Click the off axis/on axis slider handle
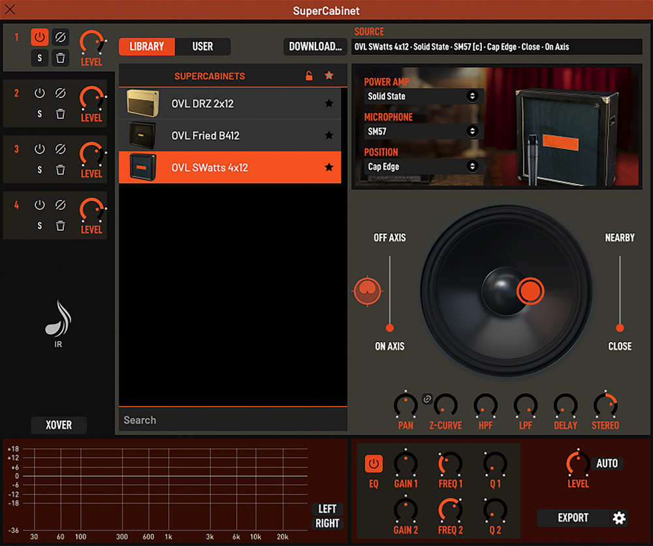This screenshot has width=653, height=546. pos(390,328)
